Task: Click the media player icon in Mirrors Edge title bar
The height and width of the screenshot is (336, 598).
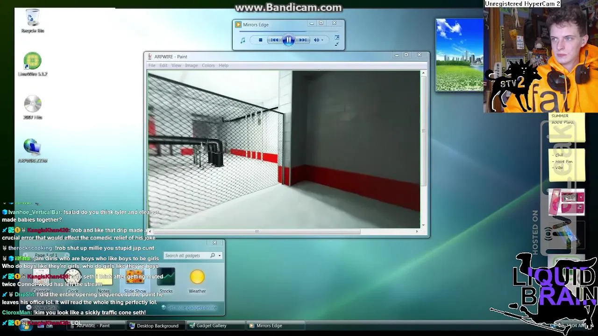Action: point(238,25)
